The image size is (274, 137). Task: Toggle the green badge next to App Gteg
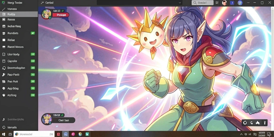[x=33, y=88]
